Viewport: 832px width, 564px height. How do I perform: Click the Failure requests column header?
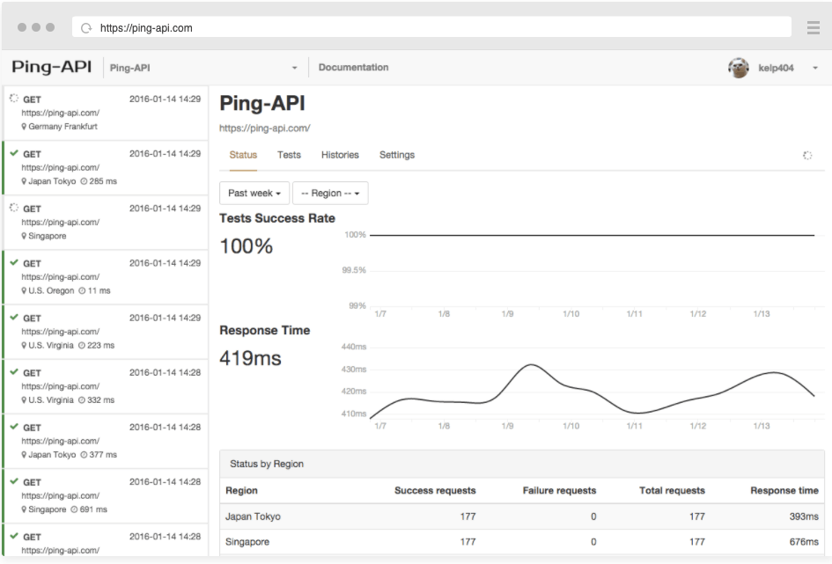tap(559, 490)
